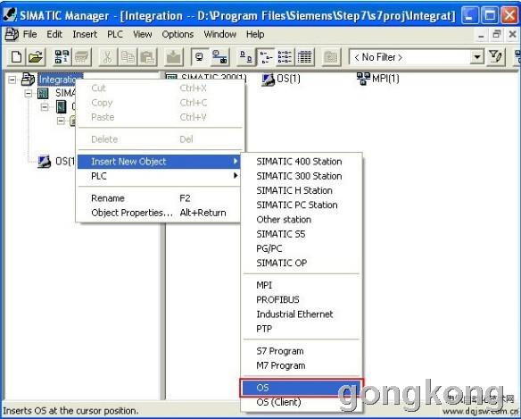Viewport: 521px width, 419px height.
Task: Switch to Large Icons view
Action: point(245,57)
